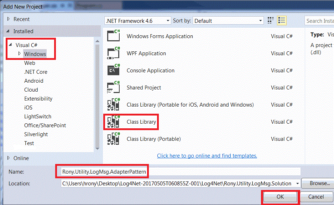Select the .NET Core category
Image resolution: width=334 pixels, height=205 pixels.
coord(36,72)
